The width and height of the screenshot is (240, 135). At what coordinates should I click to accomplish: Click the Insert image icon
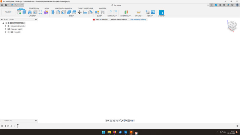(x=153, y=12)
